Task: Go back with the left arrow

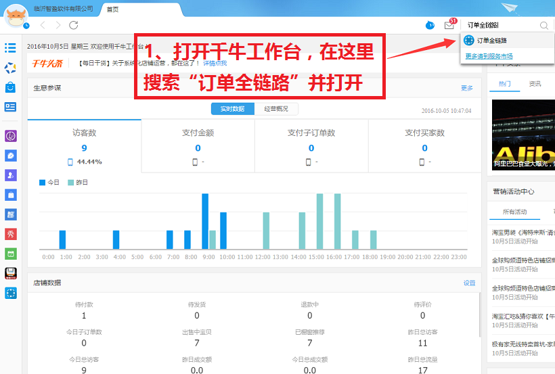Action: (x=43, y=25)
